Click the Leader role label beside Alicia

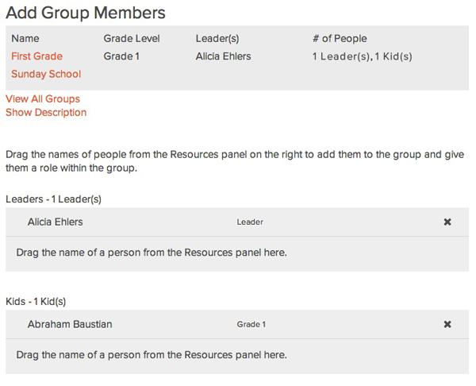[250, 222]
